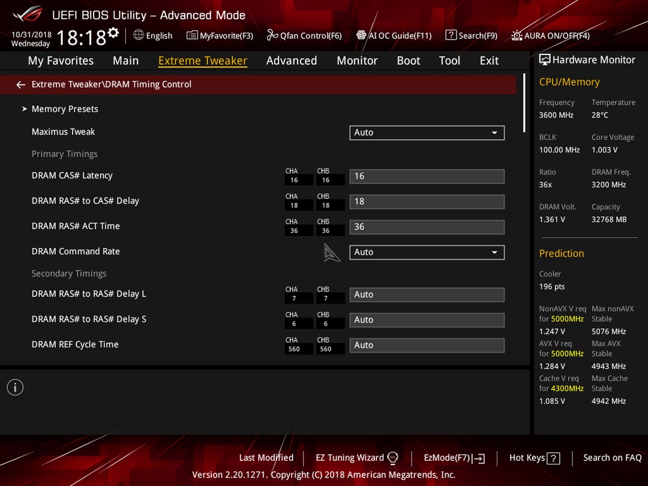Click the vertical scrollbar of the settings list
Viewport: 648px width, 486px height.
click(x=524, y=103)
